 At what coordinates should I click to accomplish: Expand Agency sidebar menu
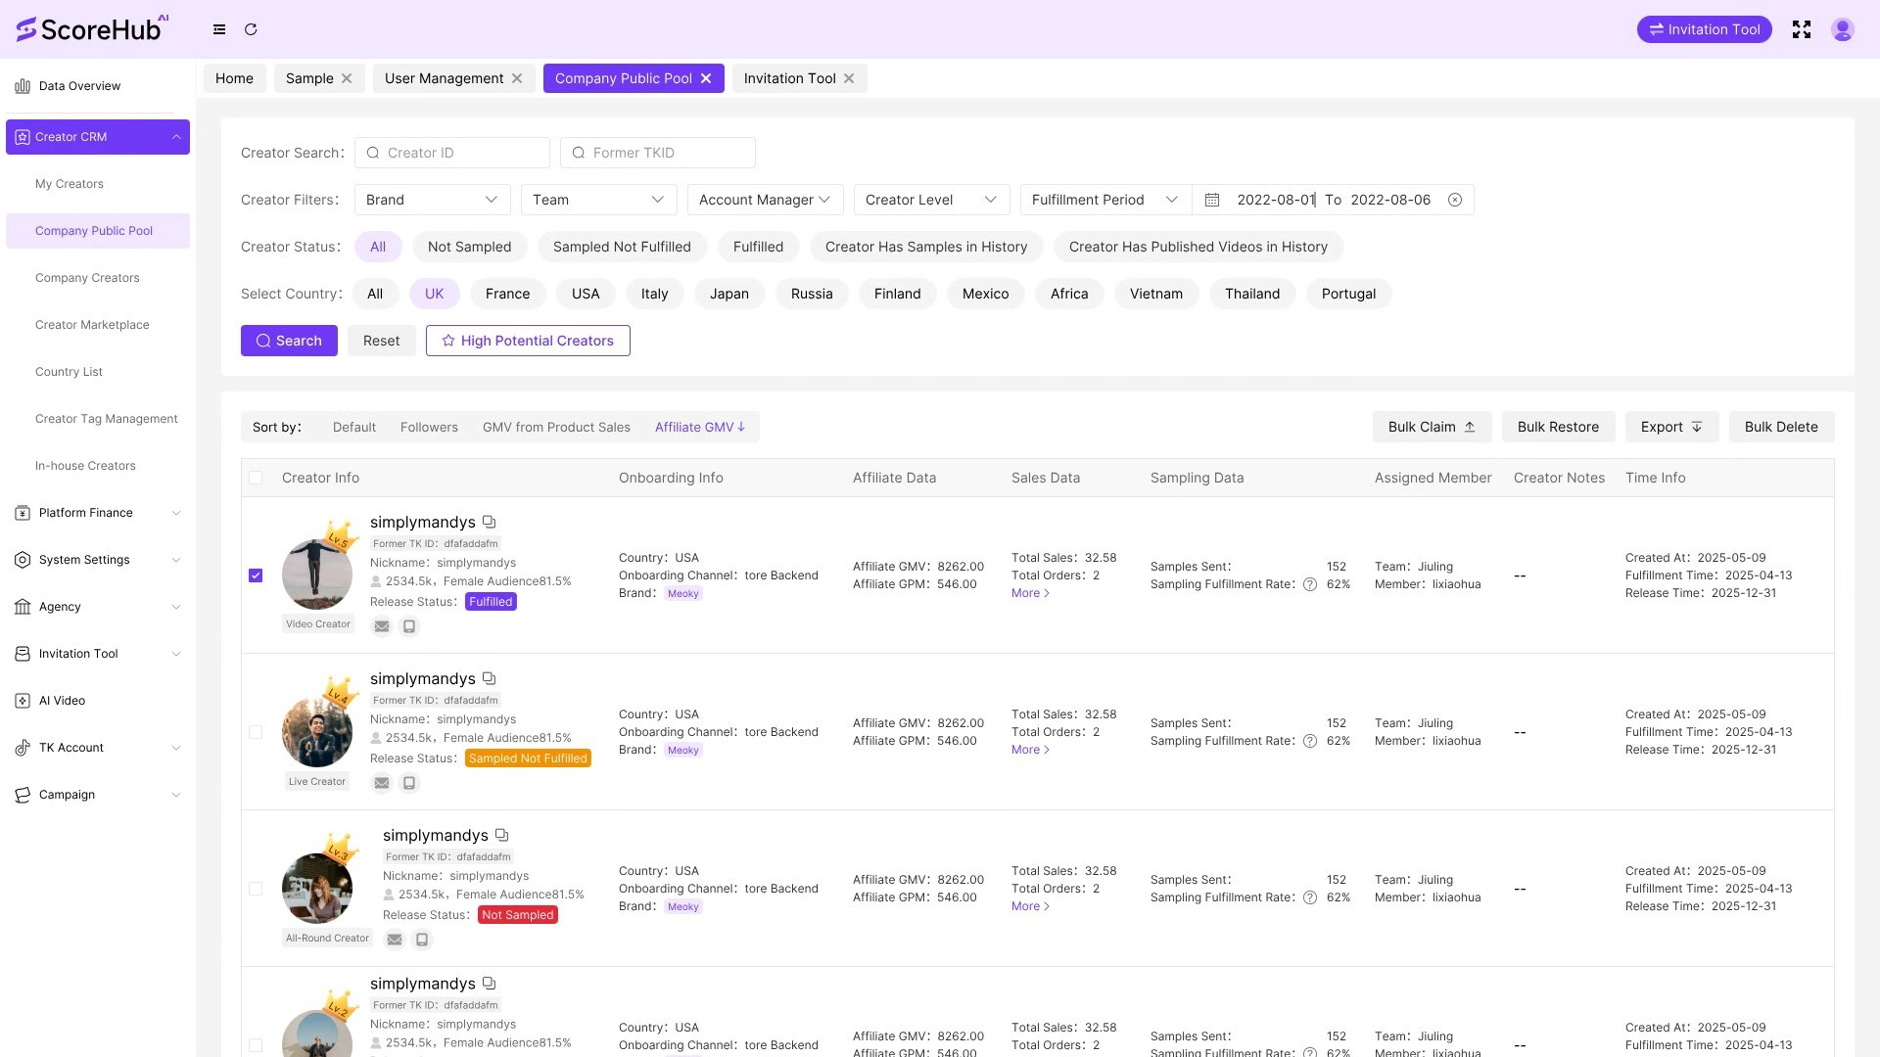(x=98, y=607)
